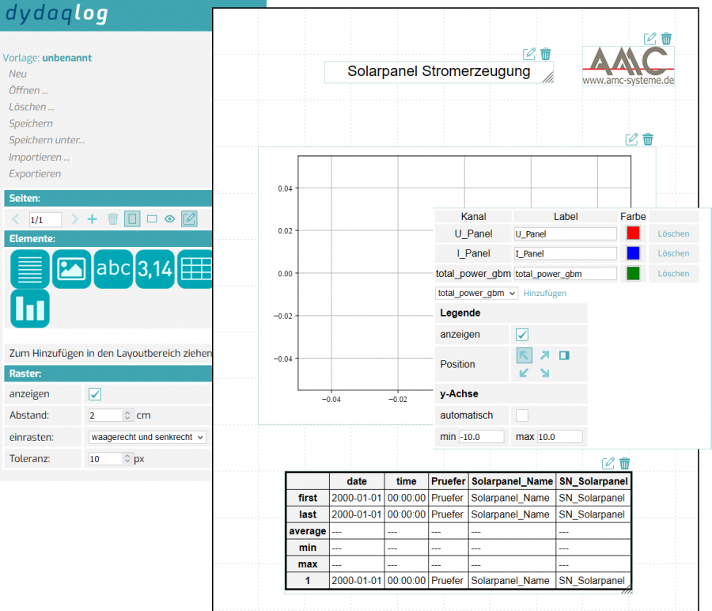Set legend position to bottom-right arrow
Image resolution: width=712 pixels, height=611 pixels.
[544, 373]
